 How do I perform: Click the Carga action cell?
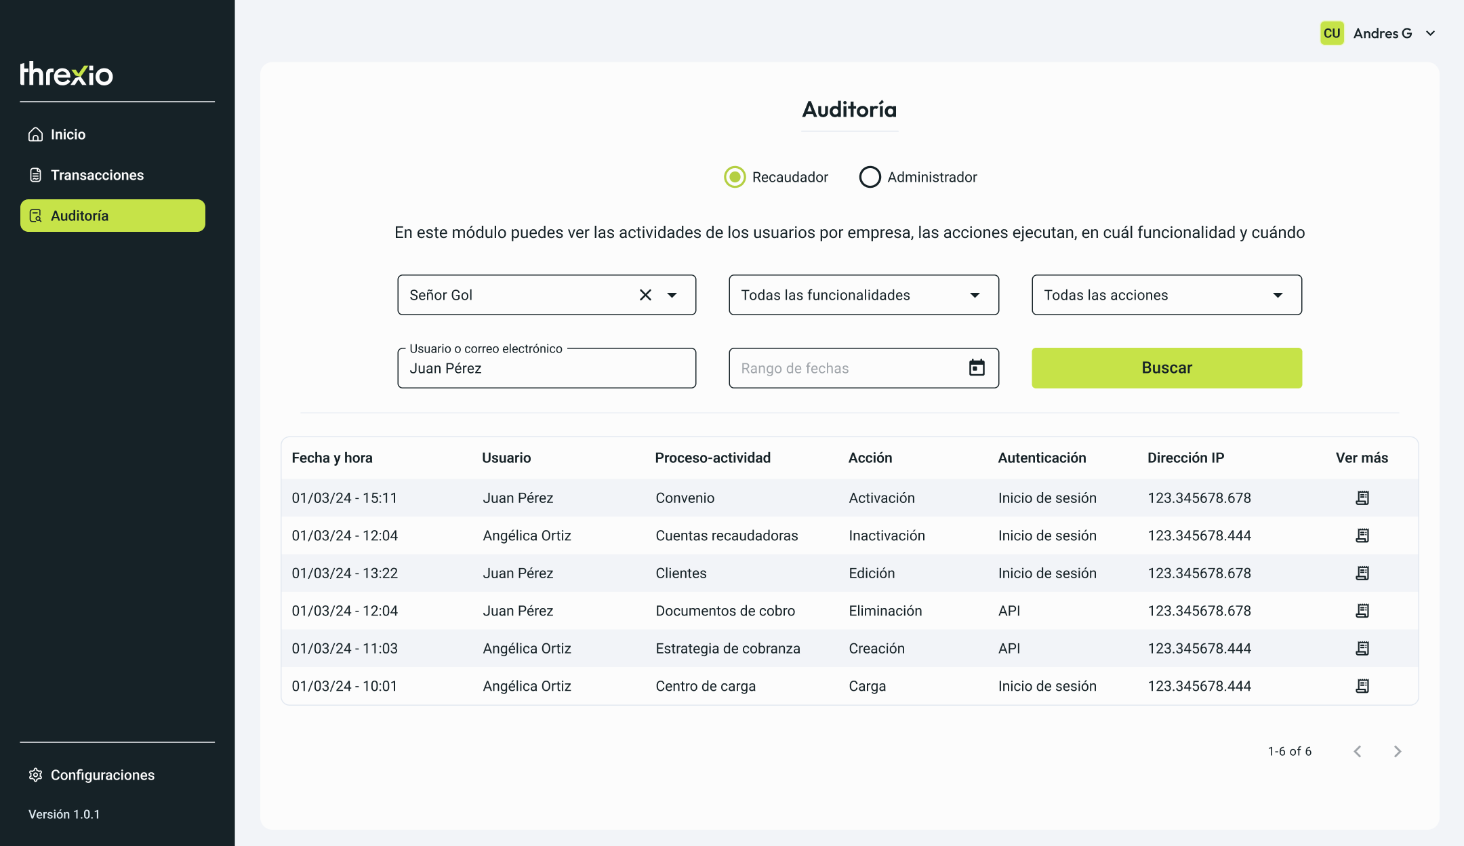coord(867,686)
